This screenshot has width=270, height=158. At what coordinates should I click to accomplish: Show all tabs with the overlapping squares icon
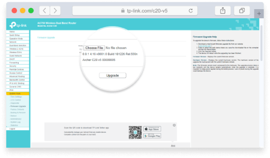coord(242,11)
